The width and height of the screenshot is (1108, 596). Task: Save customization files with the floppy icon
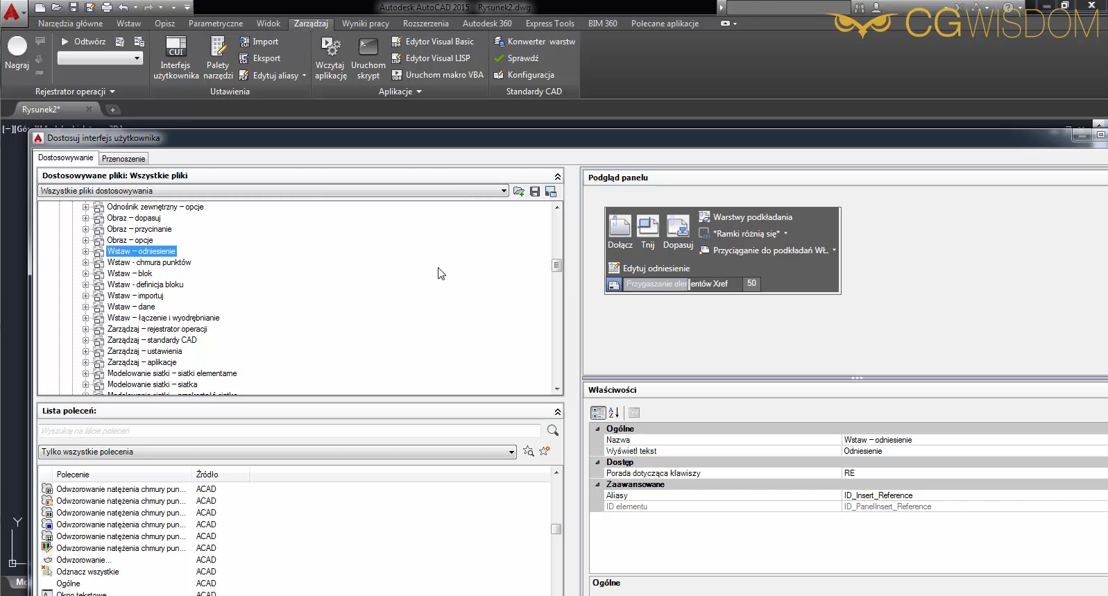(x=535, y=191)
